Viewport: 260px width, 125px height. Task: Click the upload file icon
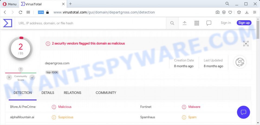coord(184,23)
